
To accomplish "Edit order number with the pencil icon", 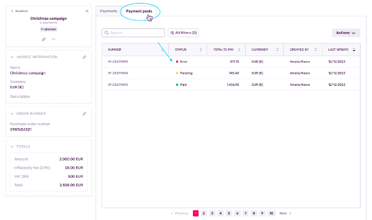I will click(84, 114).
